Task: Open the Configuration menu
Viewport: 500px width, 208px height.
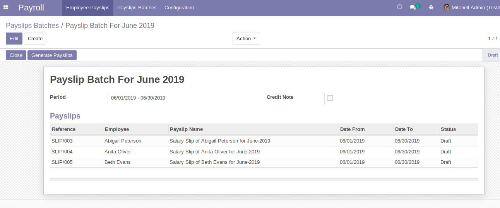Action: coord(179,8)
